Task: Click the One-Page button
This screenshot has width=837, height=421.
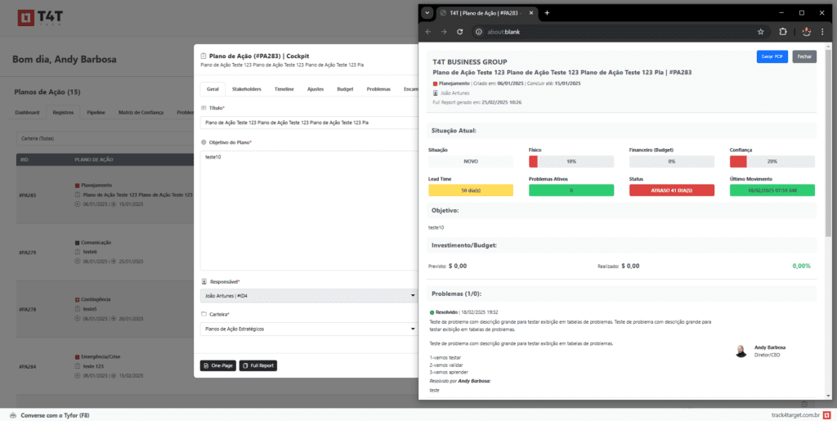Action: pyautogui.click(x=217, y=365)
